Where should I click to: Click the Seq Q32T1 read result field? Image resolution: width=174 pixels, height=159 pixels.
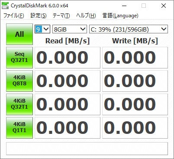click(68, 58)
